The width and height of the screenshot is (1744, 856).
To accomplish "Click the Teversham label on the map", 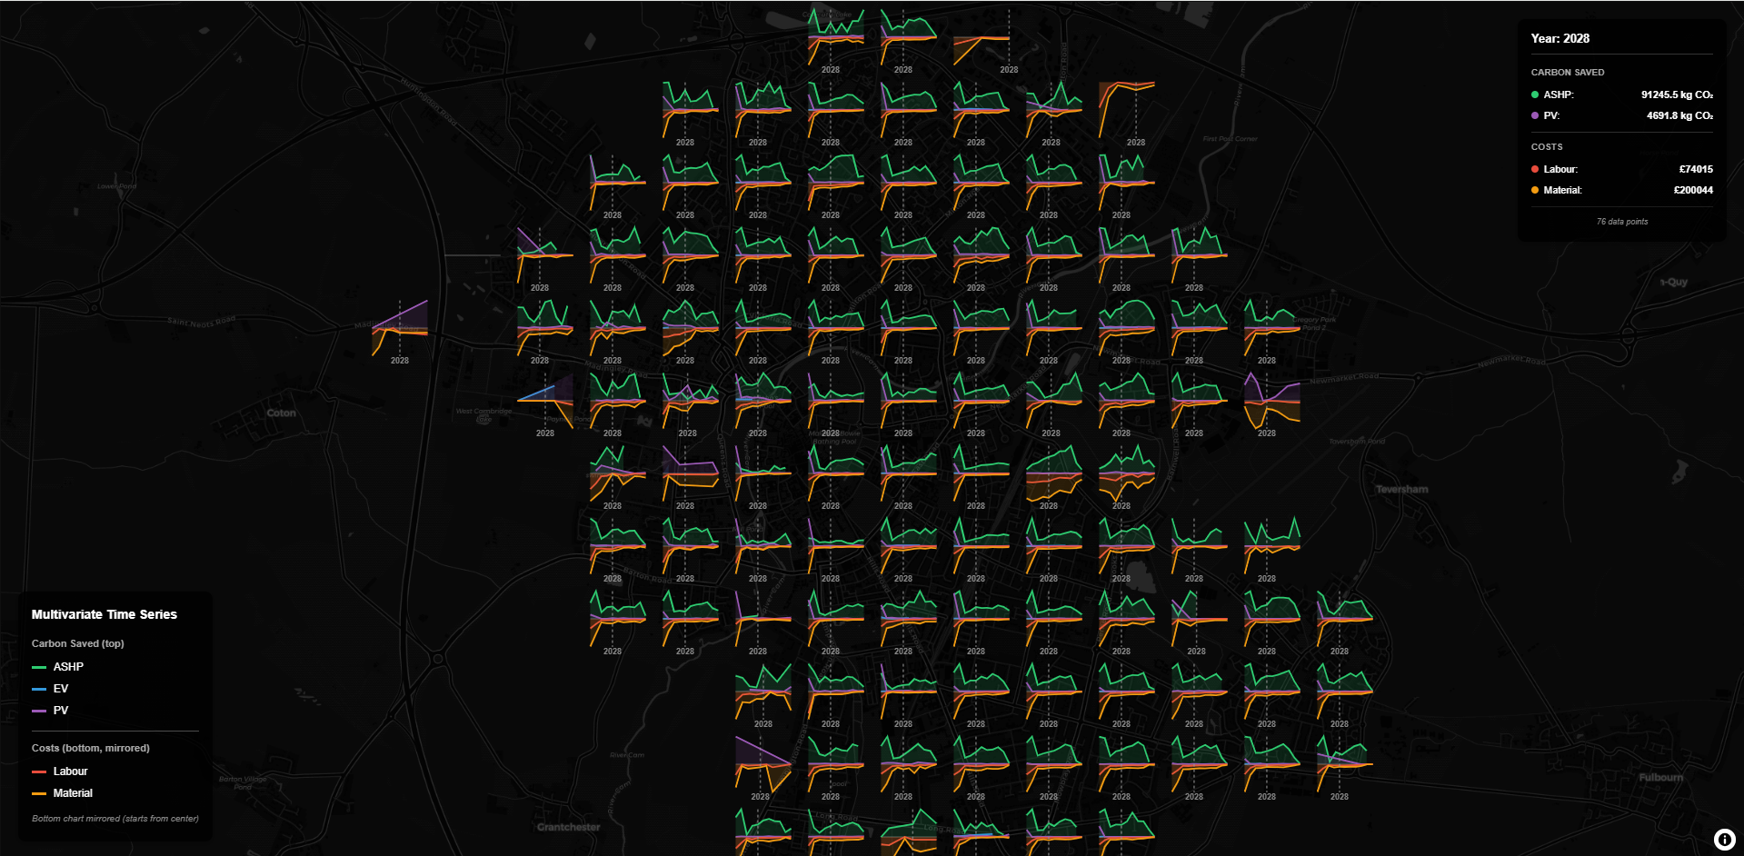I will coord(1401,489).
